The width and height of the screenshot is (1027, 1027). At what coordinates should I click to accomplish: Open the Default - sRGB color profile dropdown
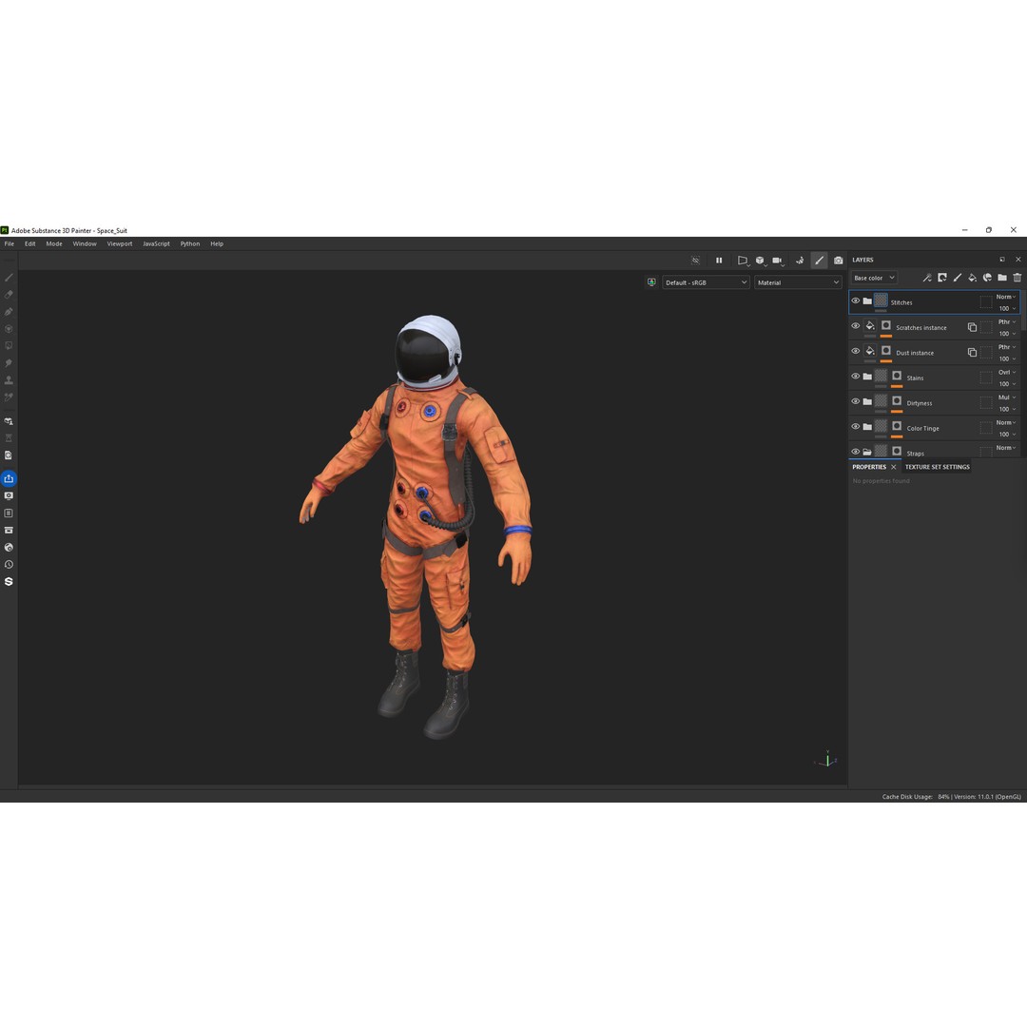point(706,282)
